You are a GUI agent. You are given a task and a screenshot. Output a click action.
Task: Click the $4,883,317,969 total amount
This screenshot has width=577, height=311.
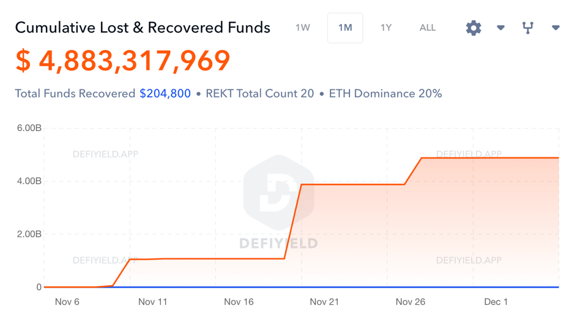(x=123, y=61)
